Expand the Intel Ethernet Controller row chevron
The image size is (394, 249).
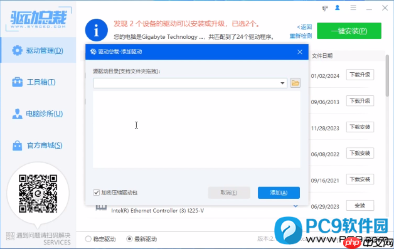pyautogui.click(x=295, y=206)
